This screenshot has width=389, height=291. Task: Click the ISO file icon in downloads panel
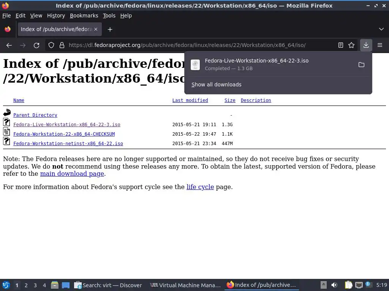(195, 65)
